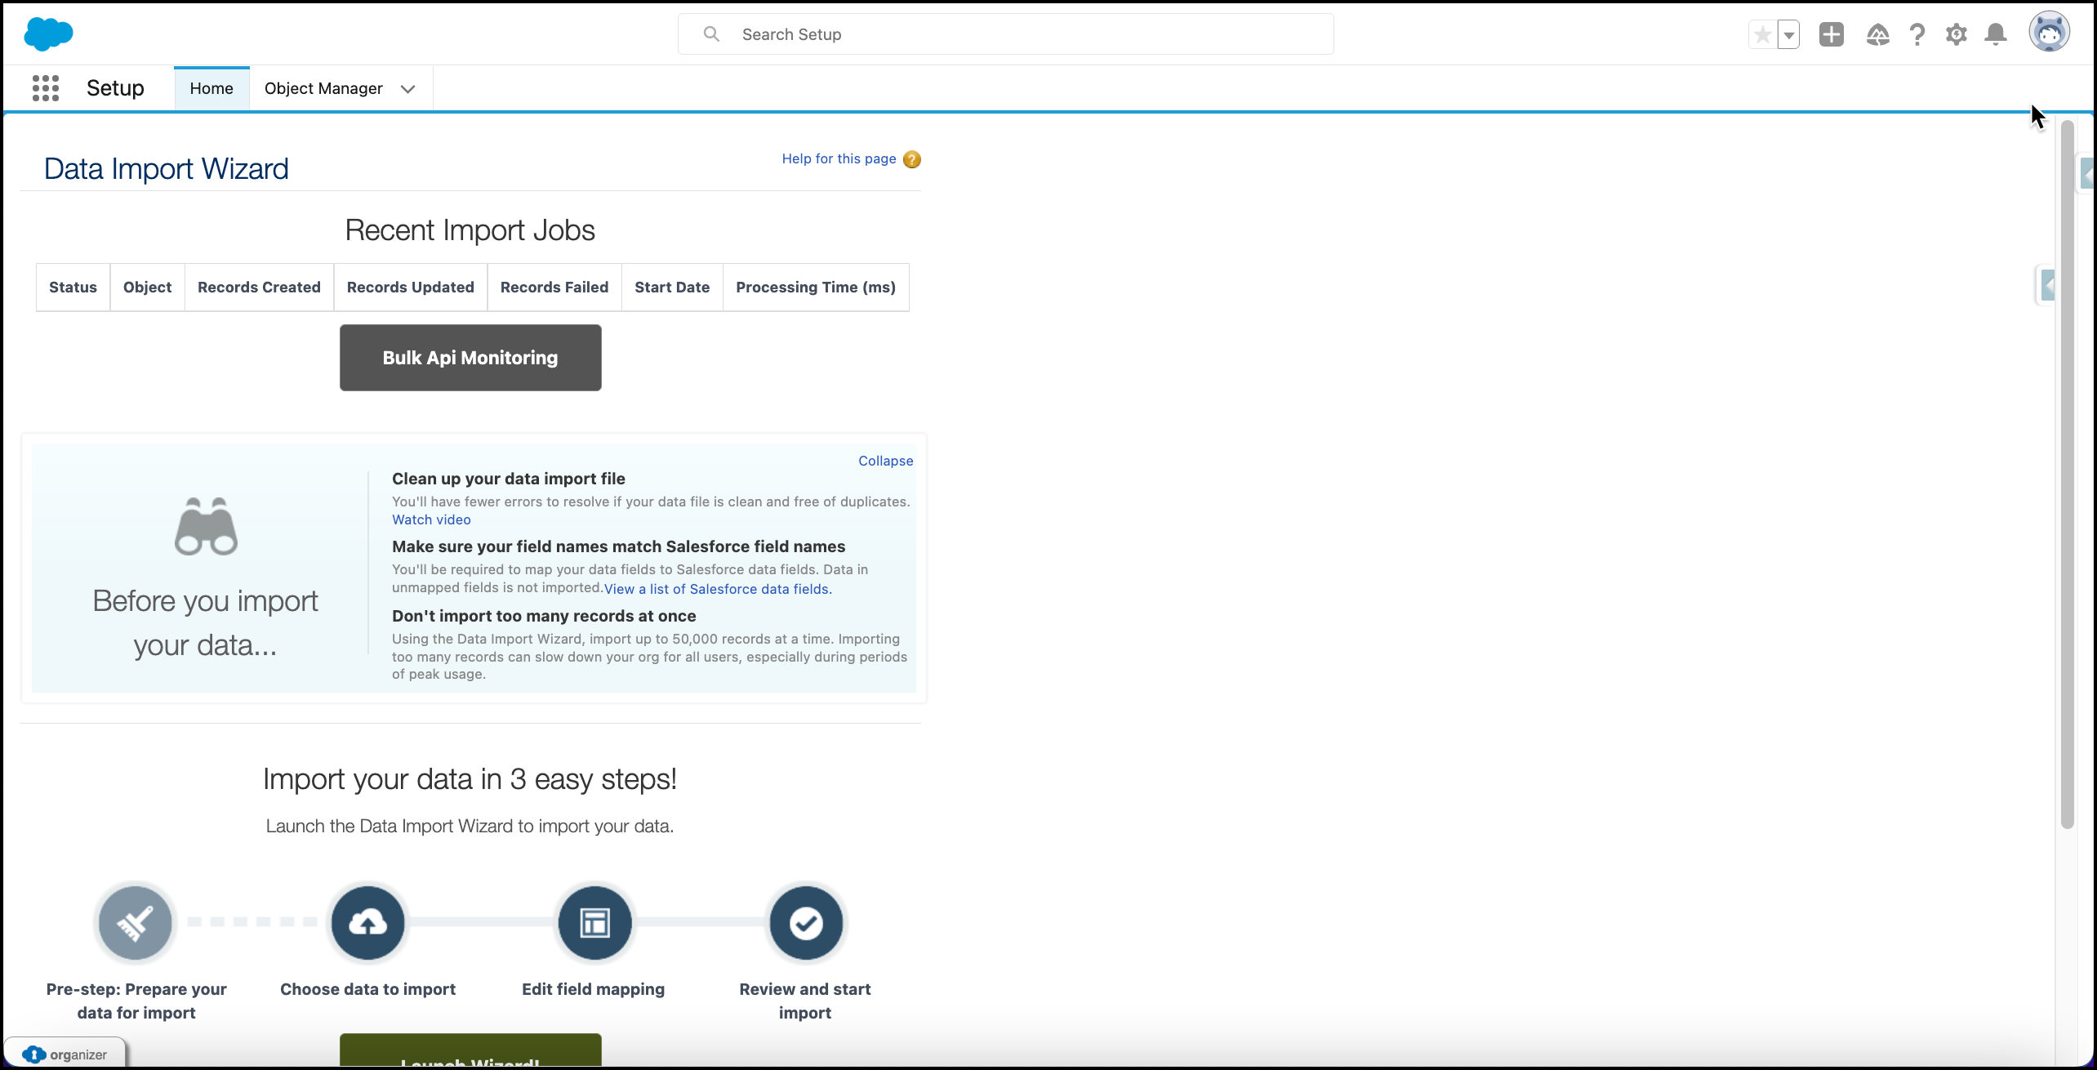Expand the lower right side panel handle

pos(2047,286)
